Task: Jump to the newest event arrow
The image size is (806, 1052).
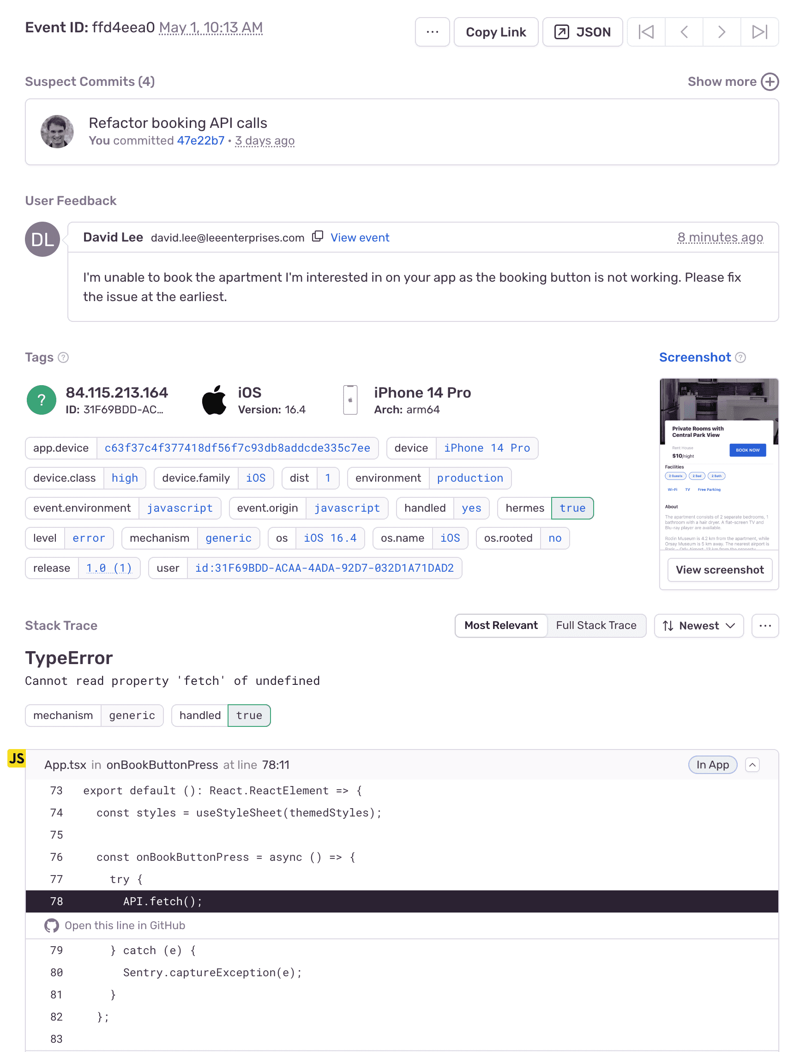Action: tap(759, 32)
